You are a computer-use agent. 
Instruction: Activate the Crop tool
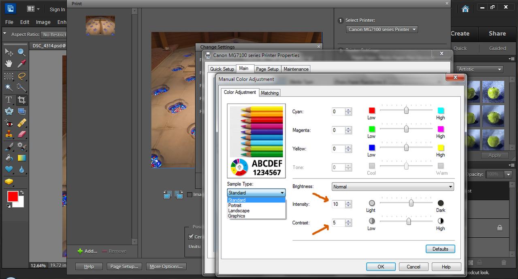click(x=22, y=100)
